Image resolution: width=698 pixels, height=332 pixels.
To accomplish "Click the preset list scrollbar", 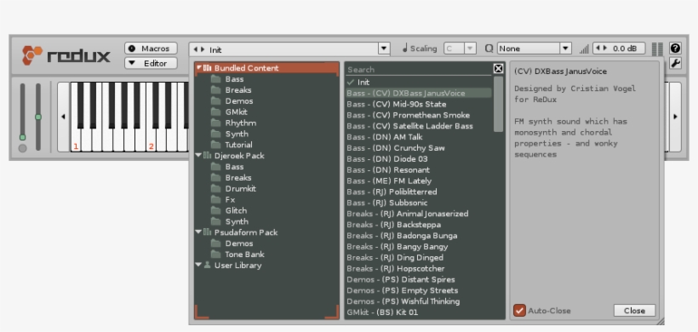I will coord(499,104).
